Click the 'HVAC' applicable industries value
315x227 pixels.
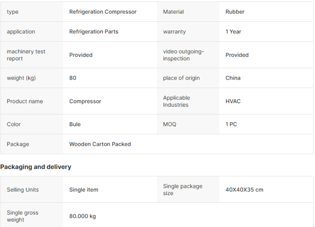click(233, 101)
